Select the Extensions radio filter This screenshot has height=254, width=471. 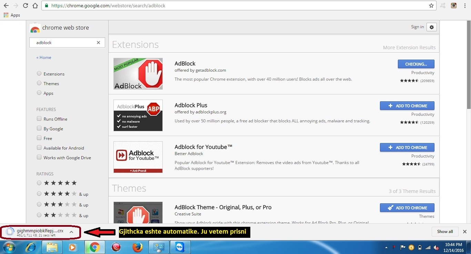point(39,73)
